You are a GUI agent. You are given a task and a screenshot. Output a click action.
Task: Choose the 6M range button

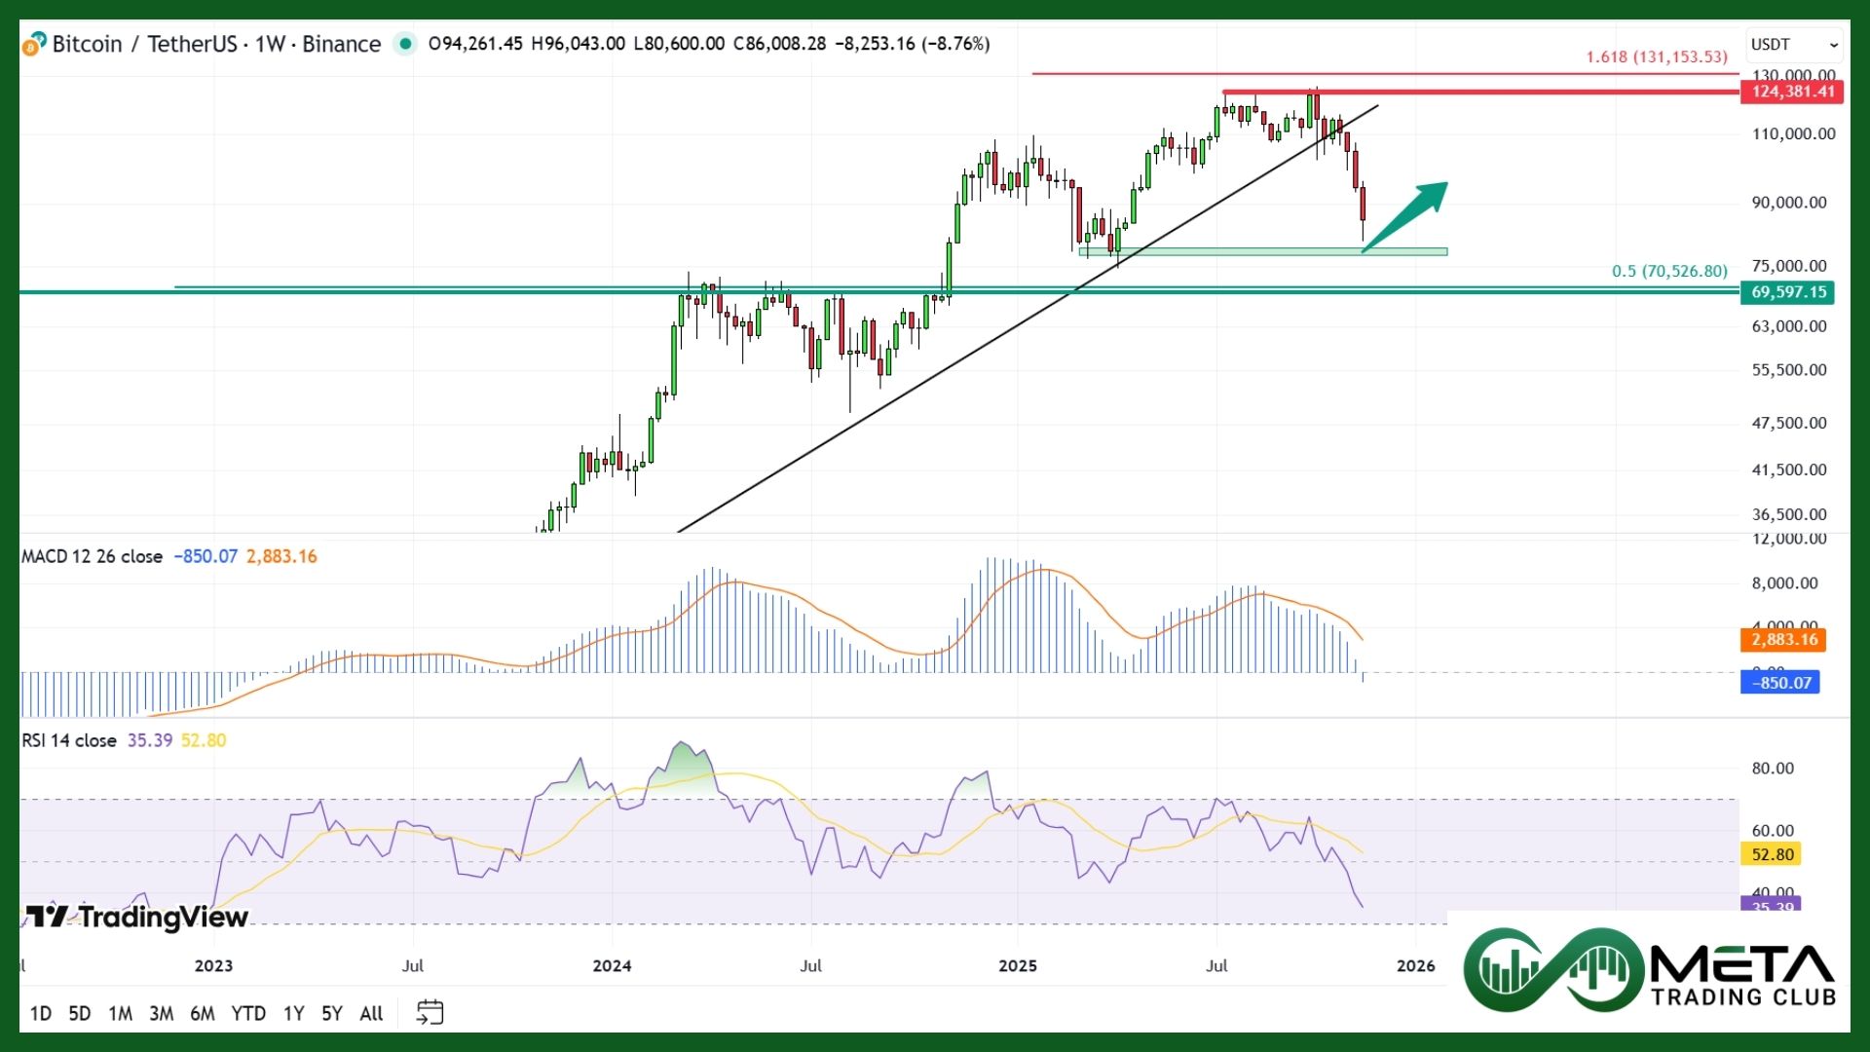pos(203,1013)
